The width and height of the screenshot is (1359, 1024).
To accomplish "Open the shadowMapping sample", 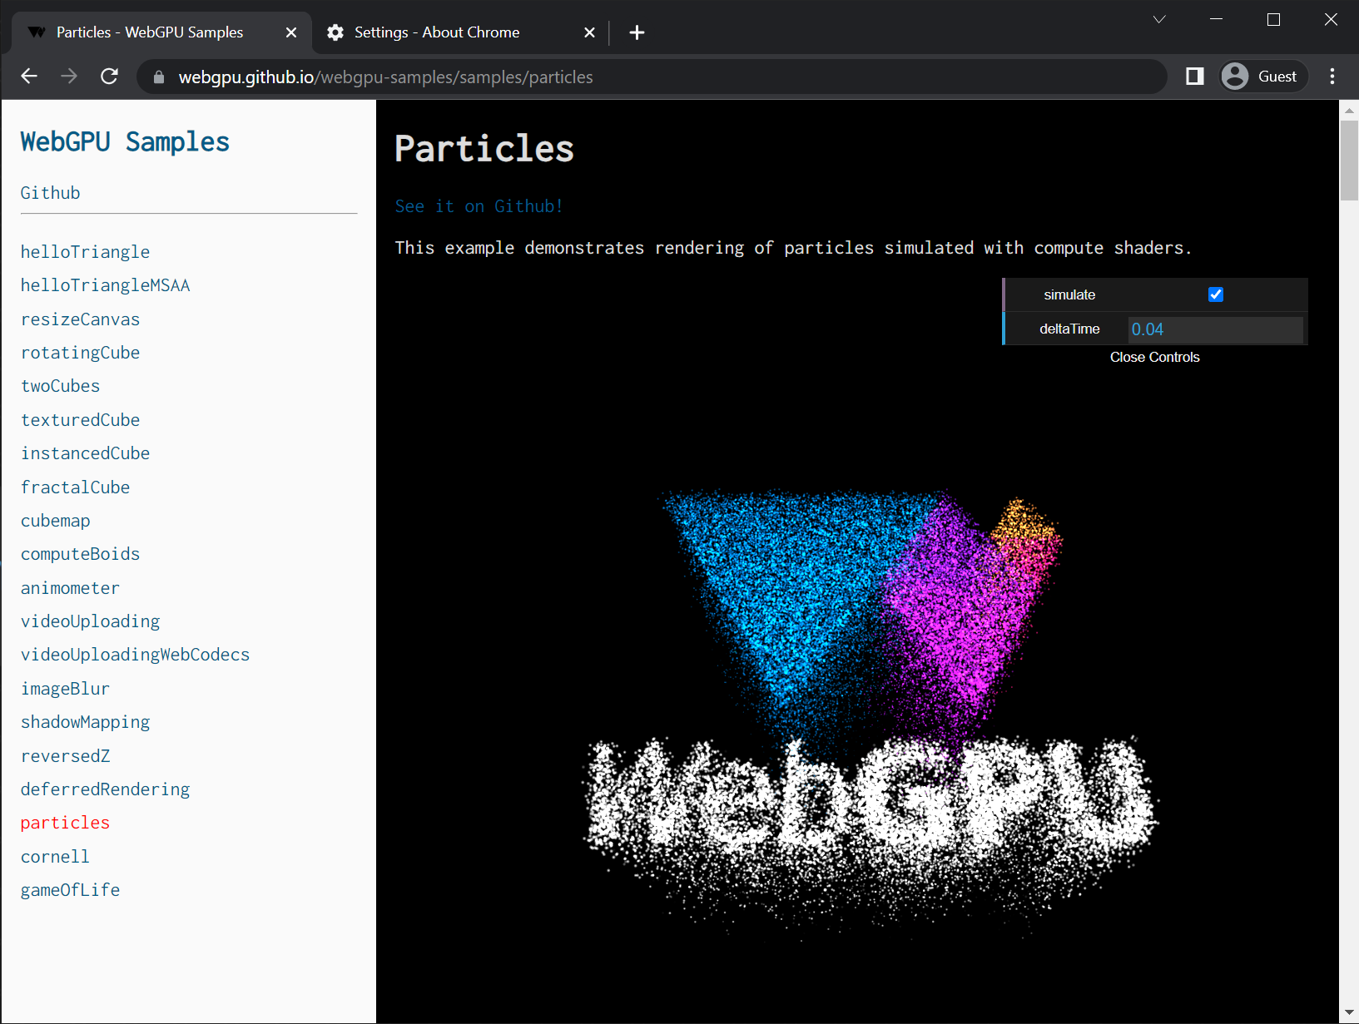I will click(86, 722).
